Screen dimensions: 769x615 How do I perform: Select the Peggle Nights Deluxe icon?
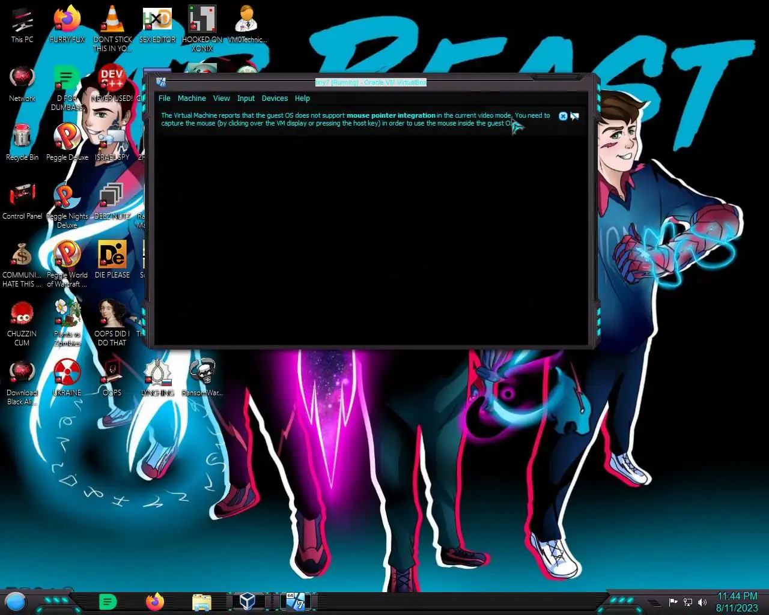(x=67, y=205)
